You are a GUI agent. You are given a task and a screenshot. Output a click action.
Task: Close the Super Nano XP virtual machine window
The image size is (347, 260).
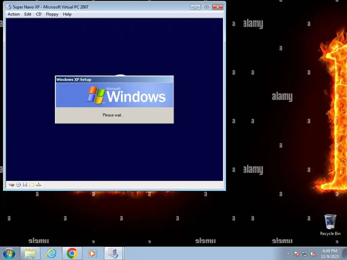218,7
